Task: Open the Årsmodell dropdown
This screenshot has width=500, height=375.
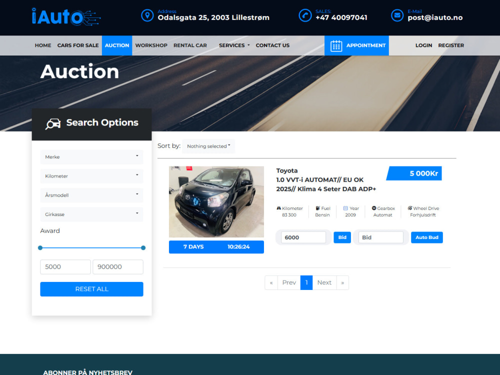Action: pos(91,195)
